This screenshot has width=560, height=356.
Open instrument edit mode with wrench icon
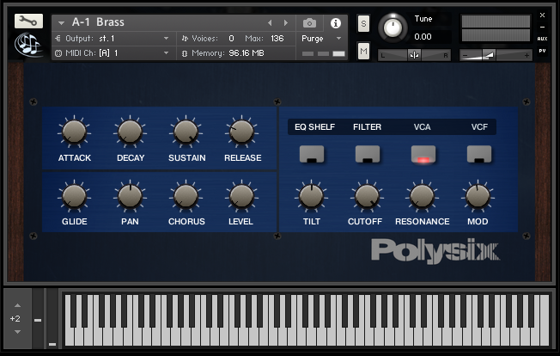click(28, 21)
